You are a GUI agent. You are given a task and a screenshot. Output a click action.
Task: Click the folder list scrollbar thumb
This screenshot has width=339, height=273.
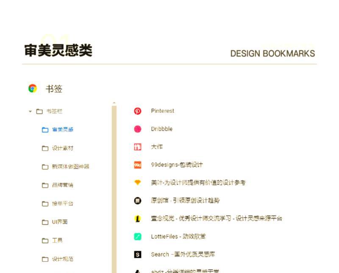pos(114,189)
